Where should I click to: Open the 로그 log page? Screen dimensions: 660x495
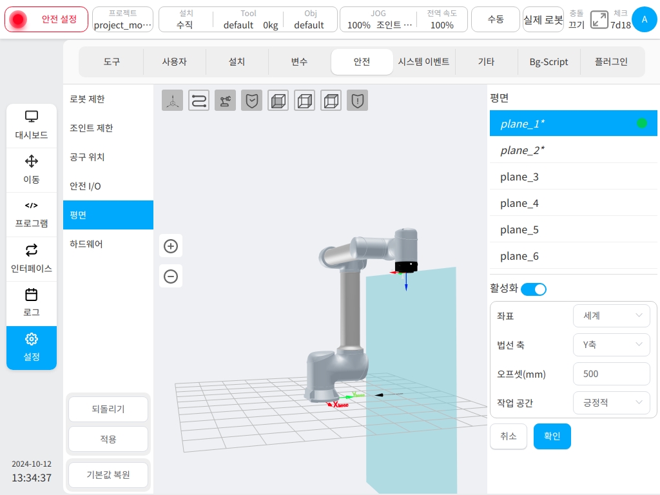(x=32, y=304)
